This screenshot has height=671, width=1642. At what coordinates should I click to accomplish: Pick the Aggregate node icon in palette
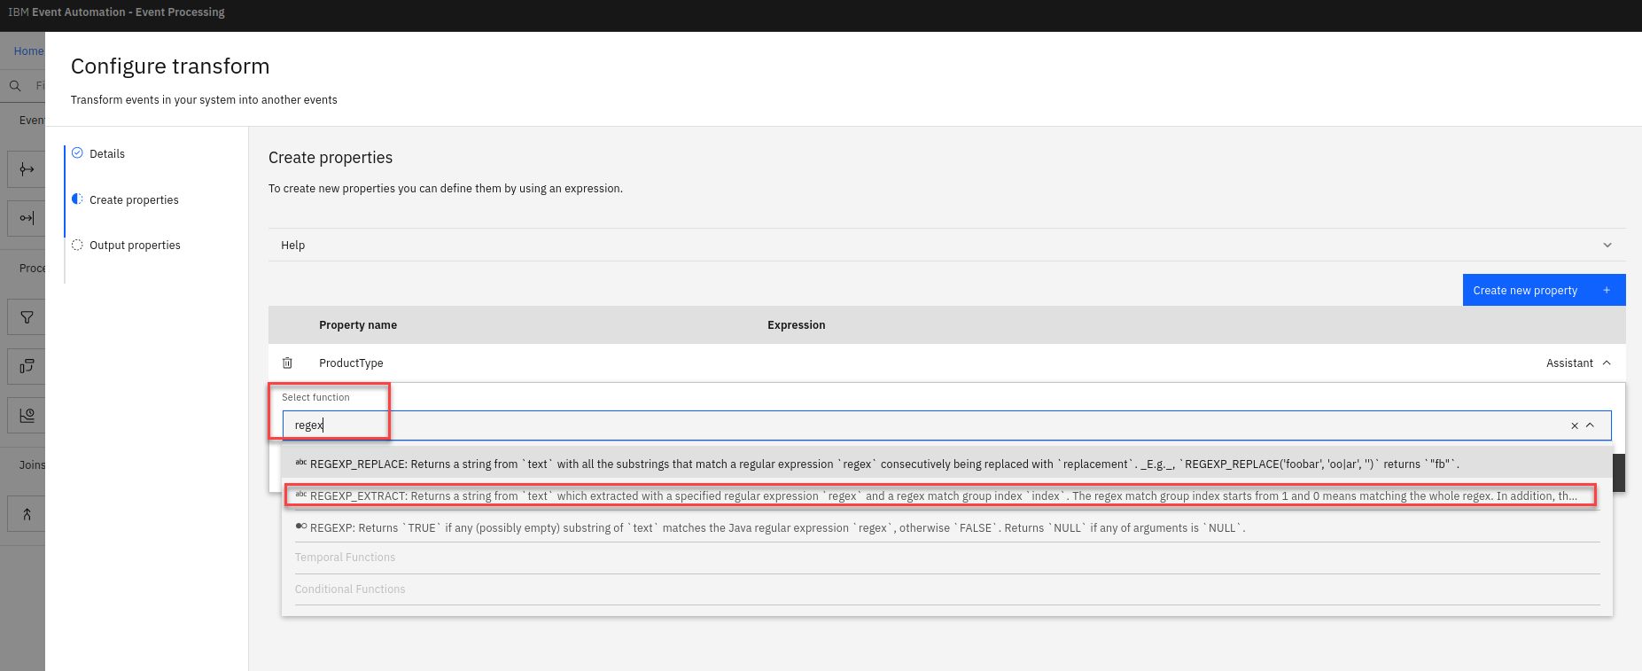pos(27,415)
